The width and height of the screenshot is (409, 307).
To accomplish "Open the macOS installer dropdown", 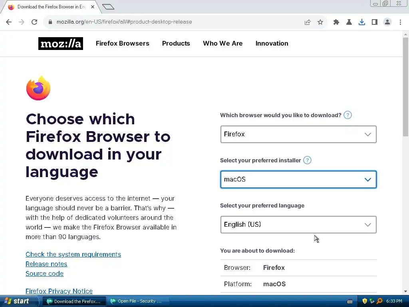I will [298, 179].
